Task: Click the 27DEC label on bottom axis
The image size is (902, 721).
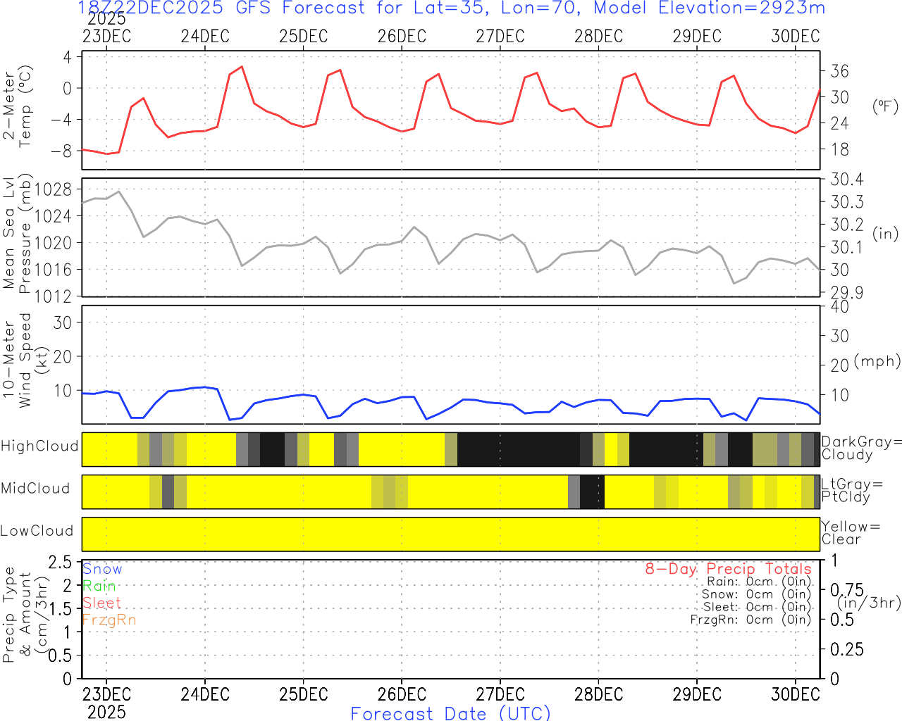Action: pos(500,694)
